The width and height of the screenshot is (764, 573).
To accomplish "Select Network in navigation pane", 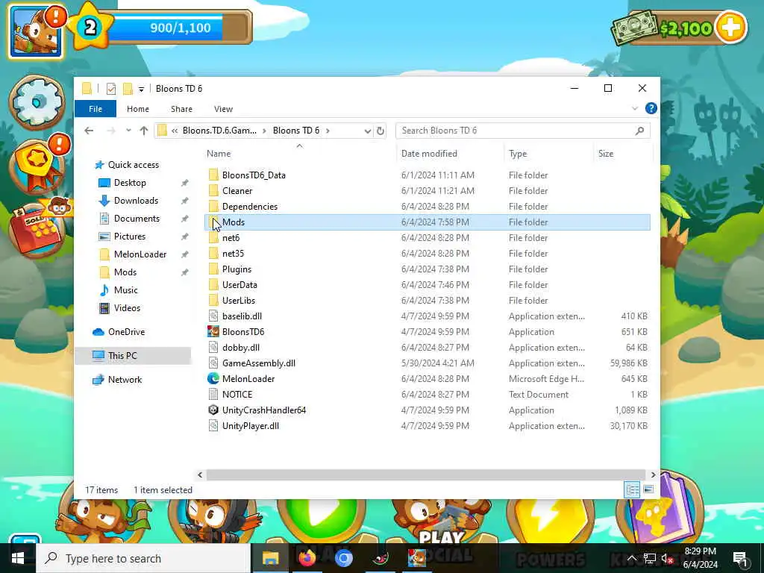I will [x=125, y=380].
